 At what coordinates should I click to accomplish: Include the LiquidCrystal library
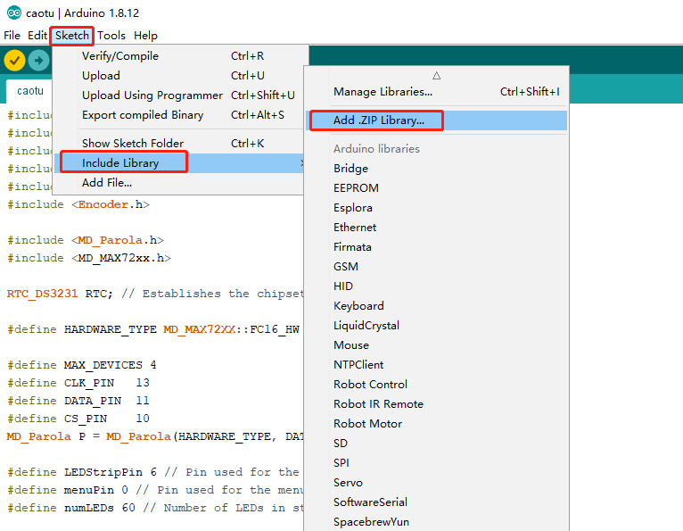[x=436, y=325]
